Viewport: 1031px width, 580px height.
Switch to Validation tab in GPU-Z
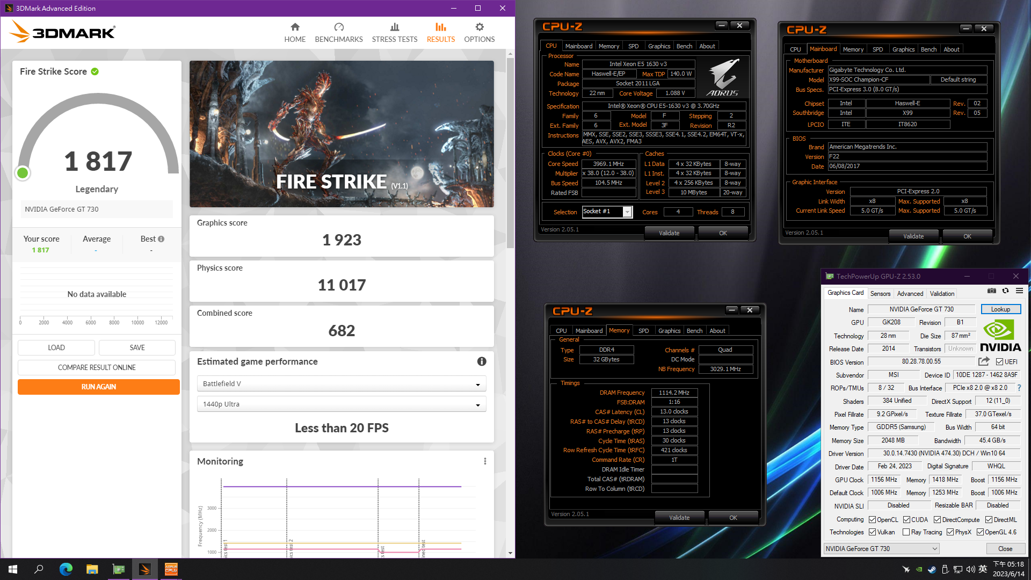coord(942,294)
